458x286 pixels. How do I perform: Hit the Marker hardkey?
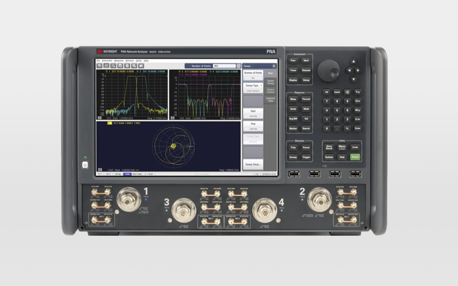(x=293, y=128)
